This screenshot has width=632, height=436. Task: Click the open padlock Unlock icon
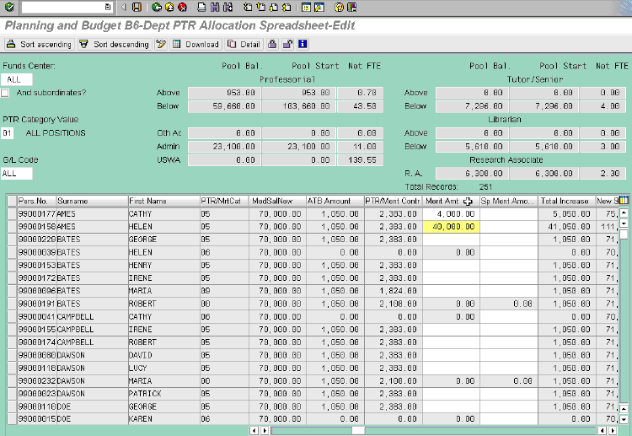point(287,44)
